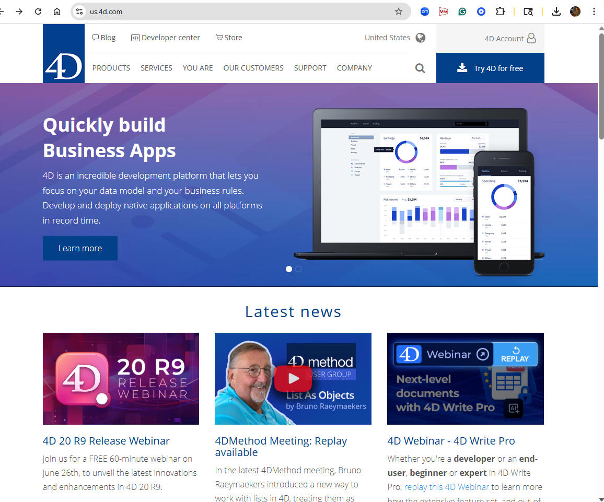Screen dimensions: 604x502
Task: Open the Developer center link
Action: click(166, 38)
